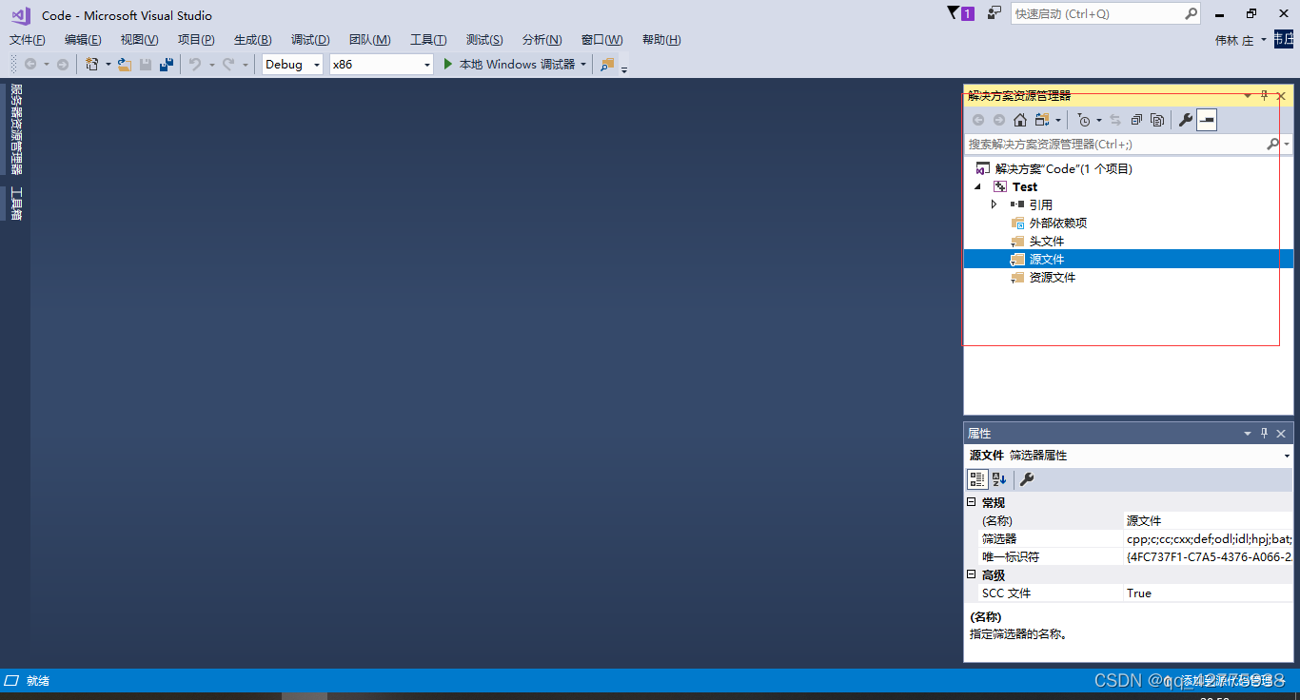Open the 生成(B) menu
The height and width of the screenshot is (700, 1300).
pos(252,40)
